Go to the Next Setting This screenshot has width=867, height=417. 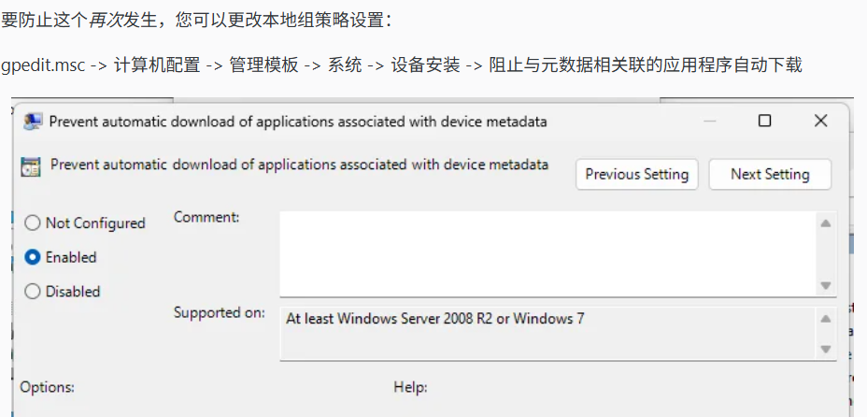770,175
